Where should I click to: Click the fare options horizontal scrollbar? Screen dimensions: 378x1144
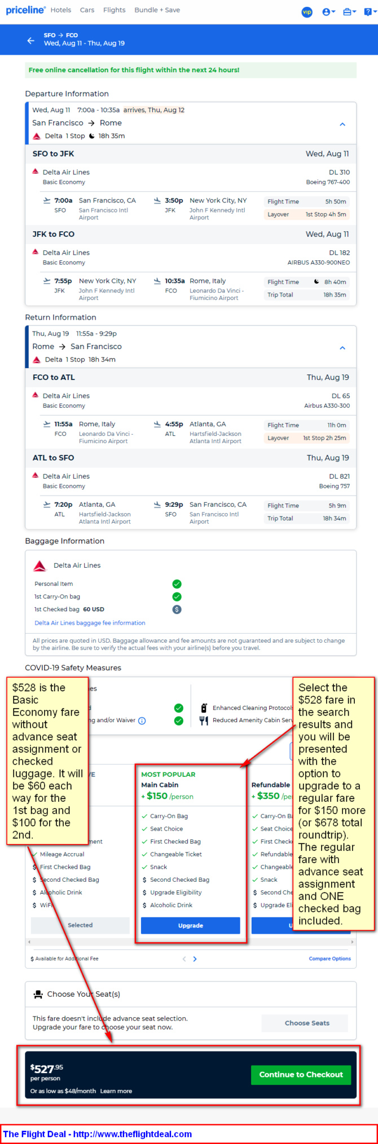(191, 942)
